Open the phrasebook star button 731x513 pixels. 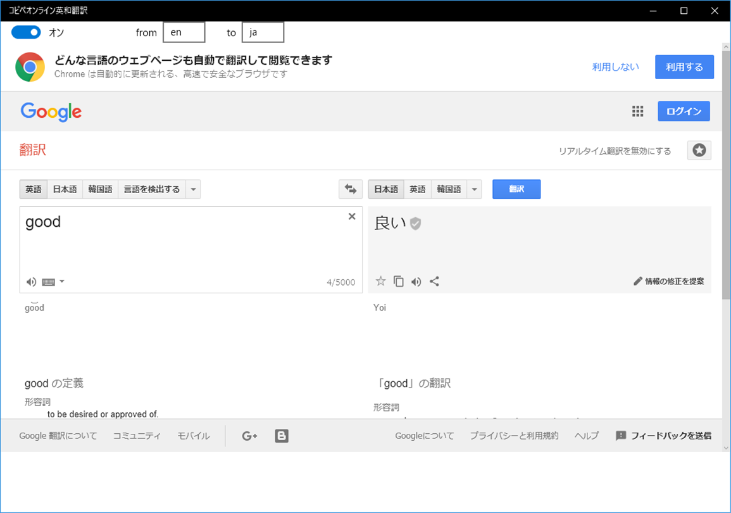click(699, 150)
